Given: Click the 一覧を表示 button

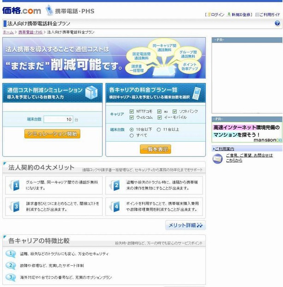Looking at the screenshot, I should 156,149.
